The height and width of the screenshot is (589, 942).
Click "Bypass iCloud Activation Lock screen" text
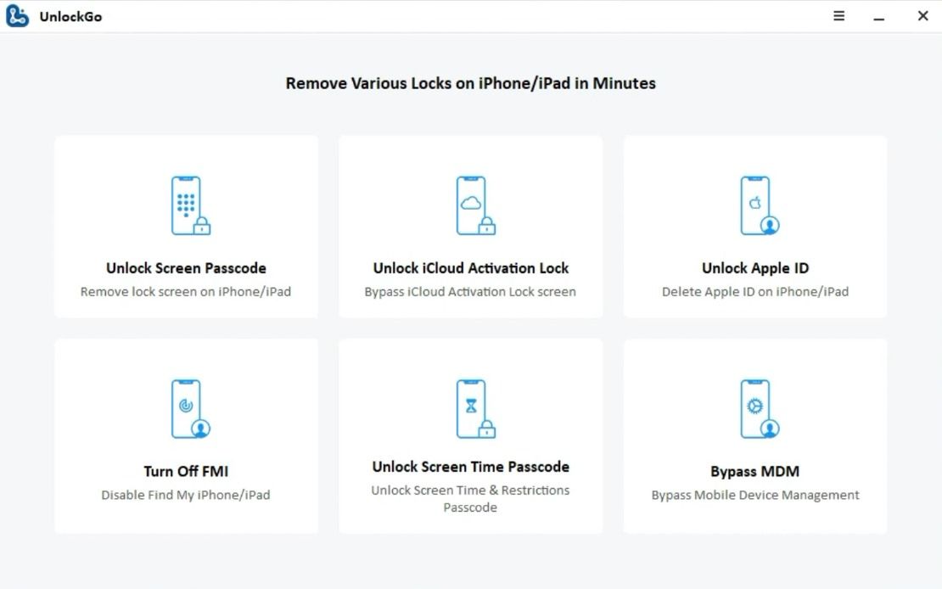pyautogui.click(x=470, y=292)
